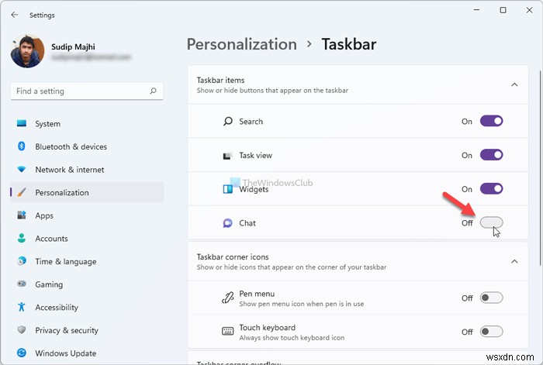The image size is (543, 365).
Task: Click the Windows Update icon
Action: click(x=22, y=353)
